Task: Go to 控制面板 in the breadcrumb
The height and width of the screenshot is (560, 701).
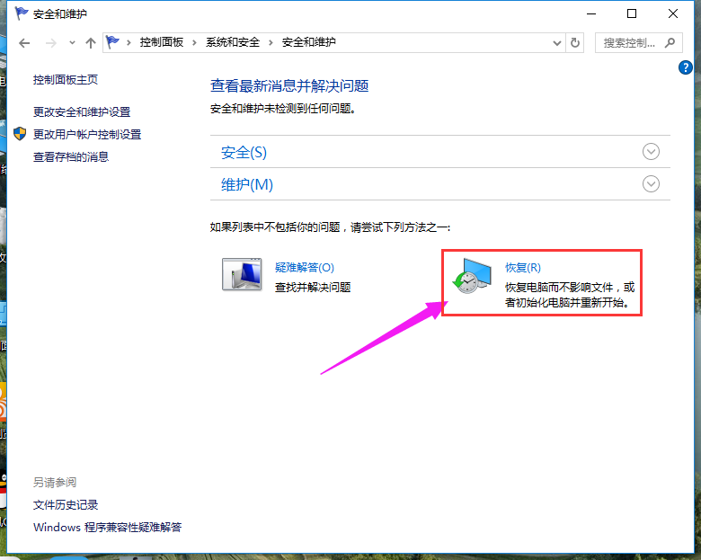Action: pos(160,43)
